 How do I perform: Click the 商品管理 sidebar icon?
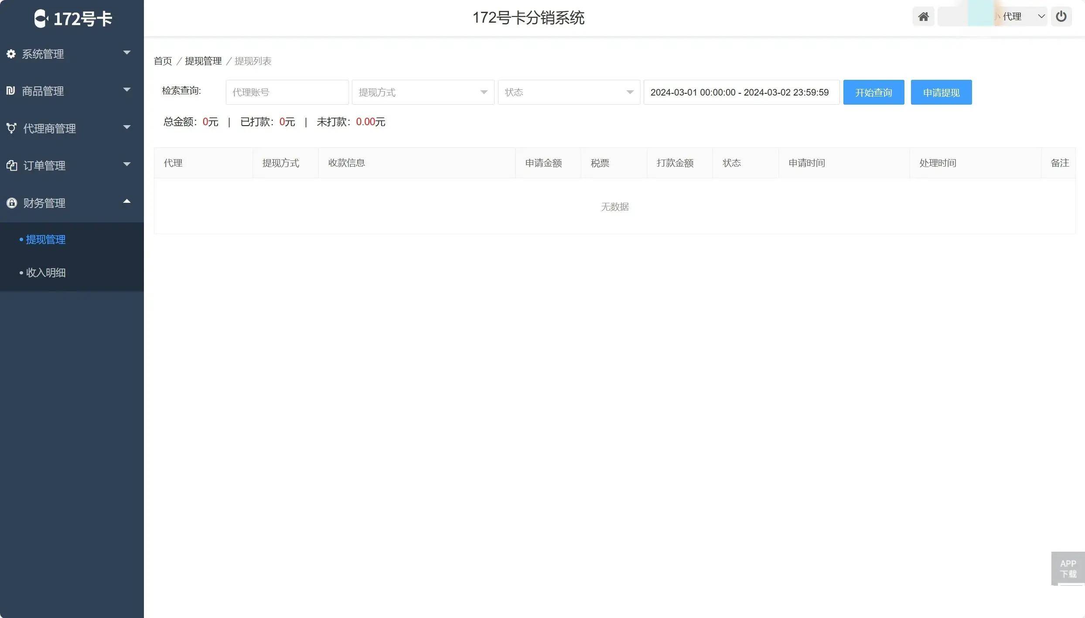[11, 91]
